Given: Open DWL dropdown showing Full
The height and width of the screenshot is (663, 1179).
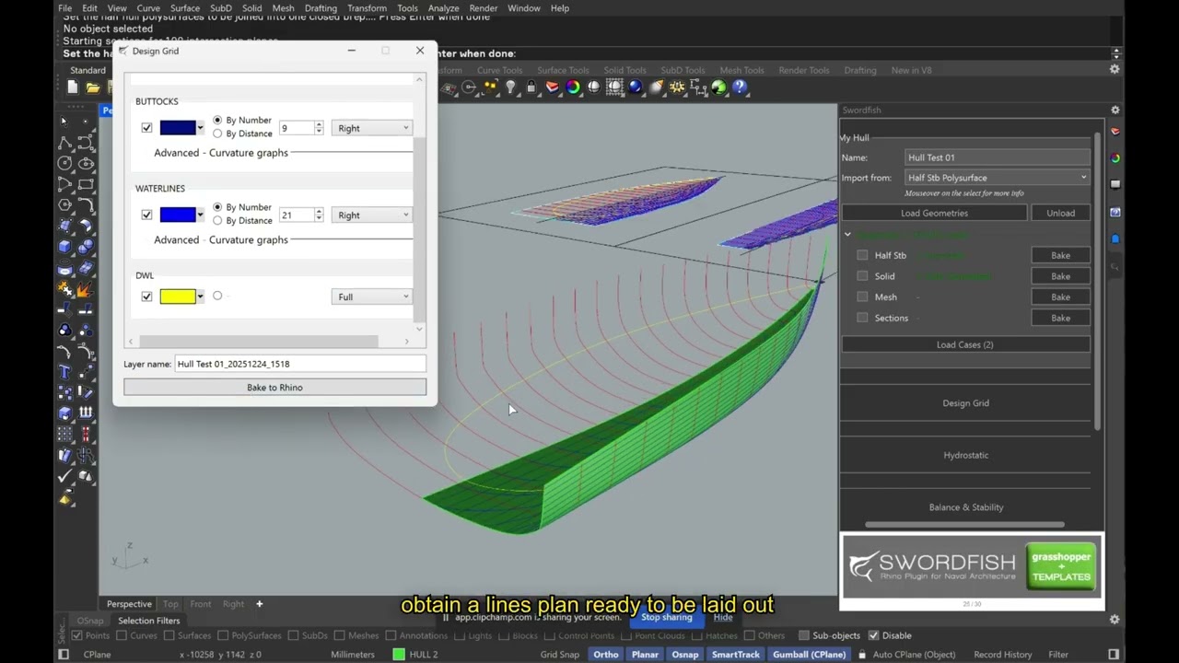Looking at the screenshot, I should click(372, 297).
